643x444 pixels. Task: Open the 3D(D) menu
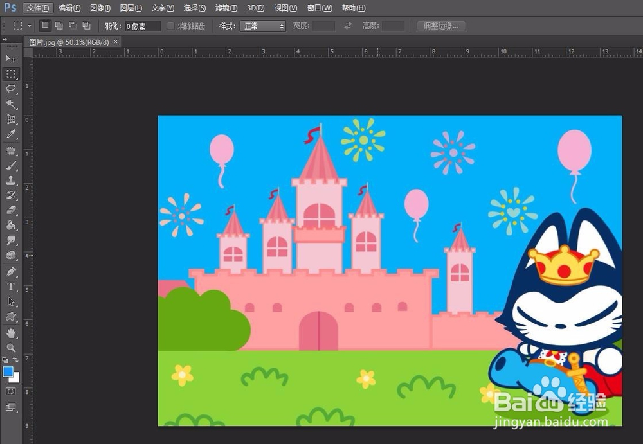pyautogui.click(x=255, y=8)
